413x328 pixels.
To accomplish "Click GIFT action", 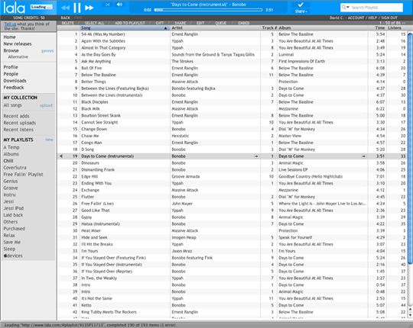I will pos(160,23).
